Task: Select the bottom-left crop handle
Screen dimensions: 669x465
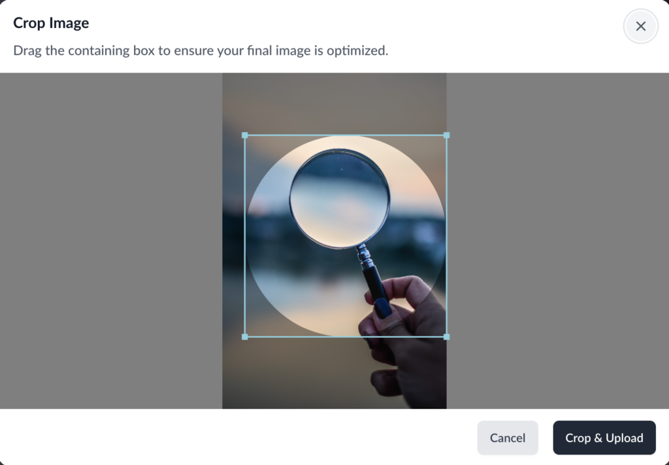Action: coord(245,336)
